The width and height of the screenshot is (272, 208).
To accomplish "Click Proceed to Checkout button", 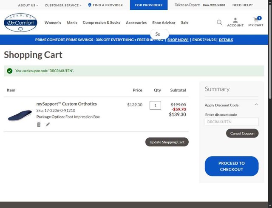I will click(x=232, y=166).
